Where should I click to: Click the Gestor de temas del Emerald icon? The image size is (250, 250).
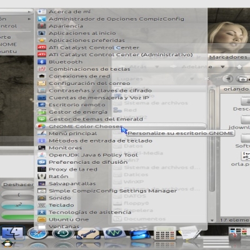[42, 119]
